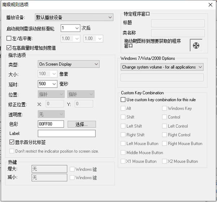Enable the 左/右平衡 checkbox
The height and width of the screenshot is (202, 217).
(x=9, y=38)
